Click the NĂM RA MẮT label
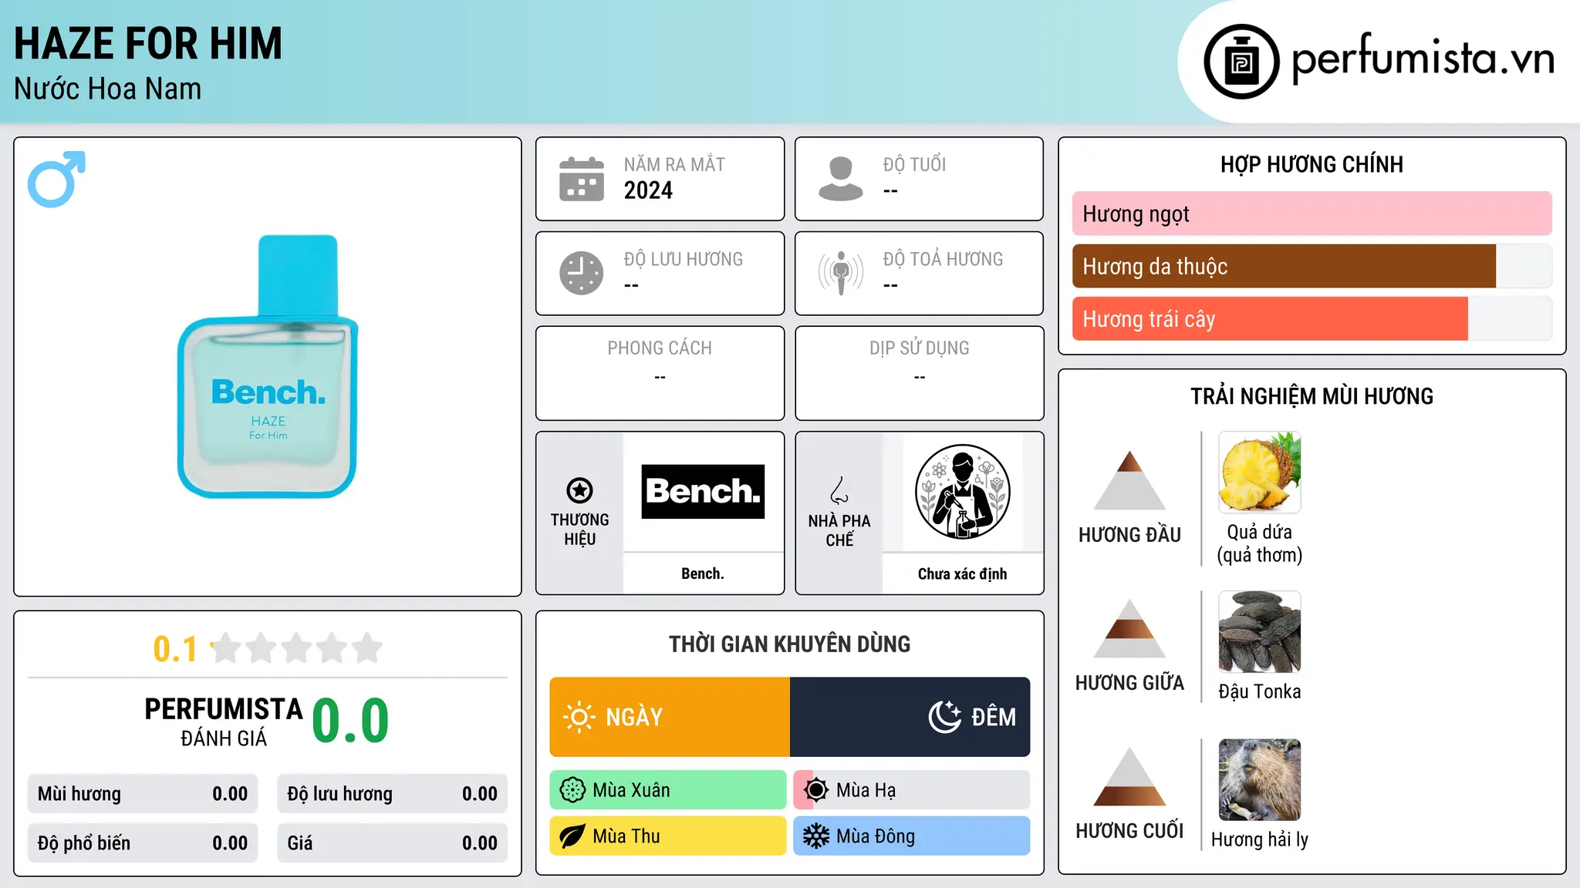Viewport: 1580px width, 888px height. click(x=674, y=164)
